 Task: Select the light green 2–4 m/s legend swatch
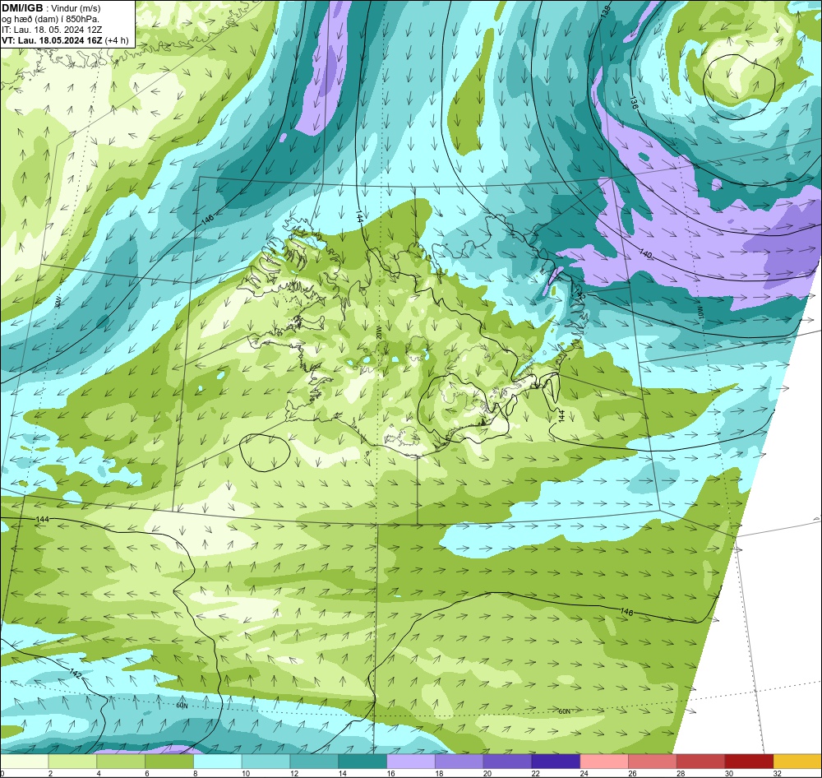click(x=73, y=762)
